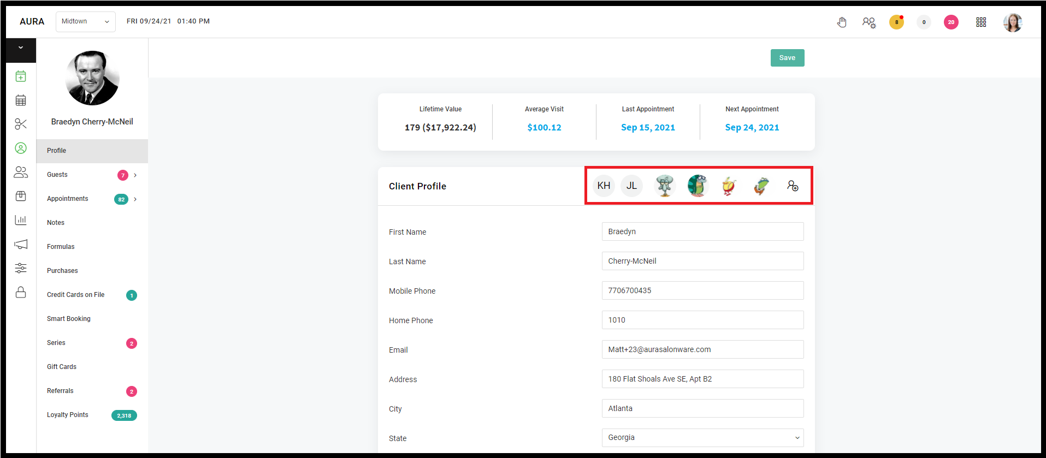Screen dimensions: 1046x458
Task: Select the green and orange cartoon avatar
Action: coord(761,186)
